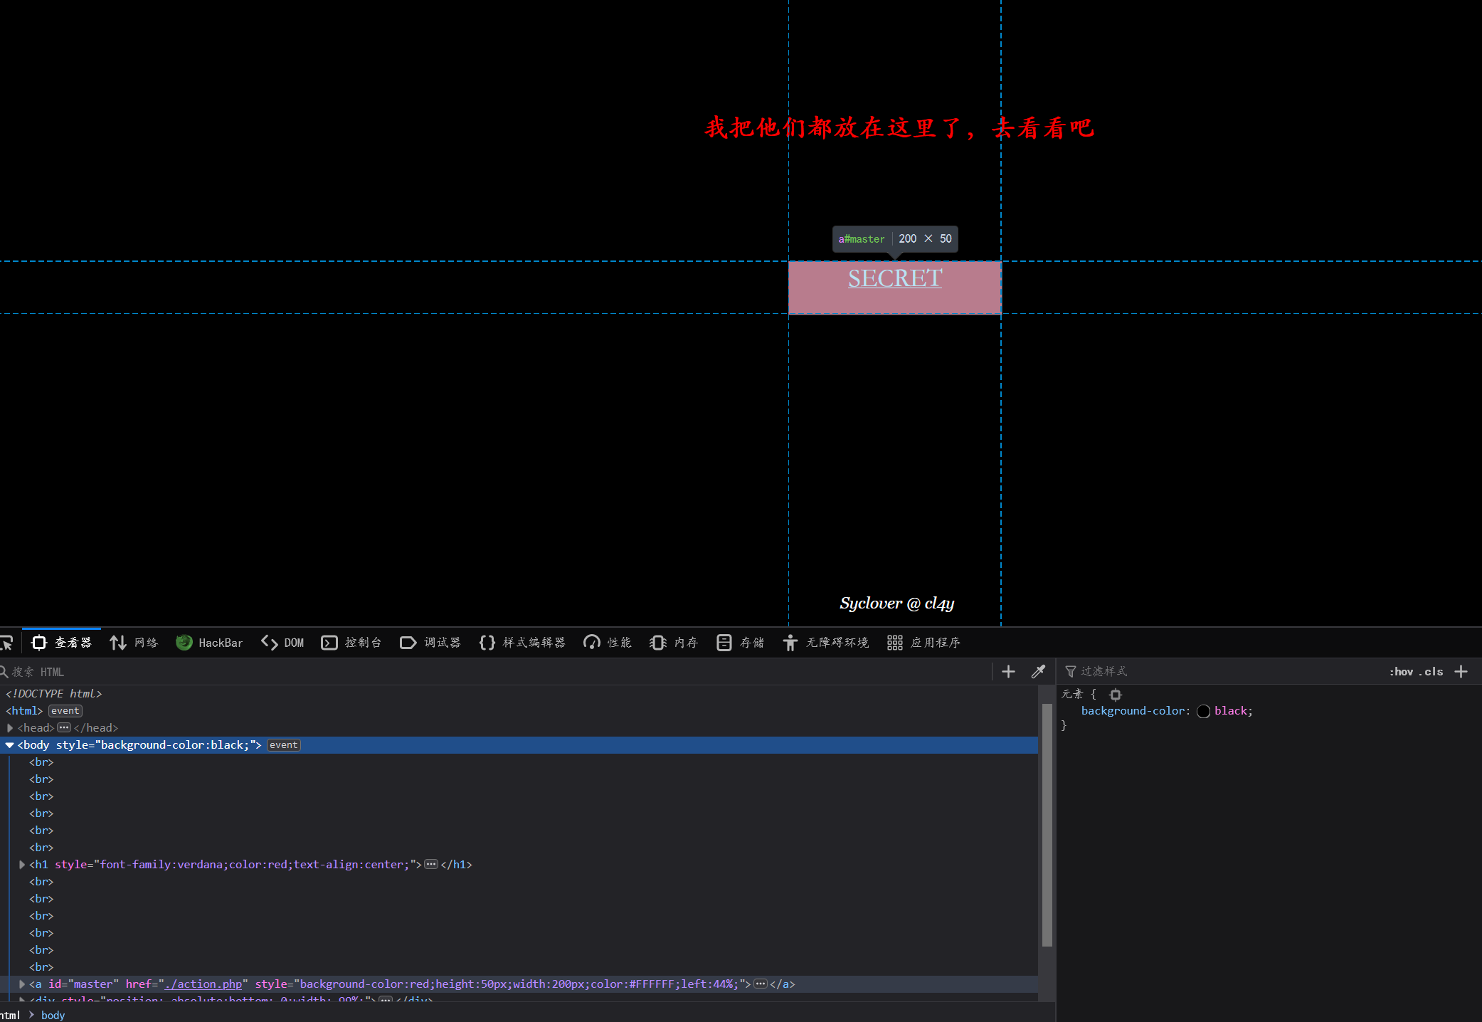Activate the element picker icon
This screenshot has height=1022, width=1482.
pos(6,643)
